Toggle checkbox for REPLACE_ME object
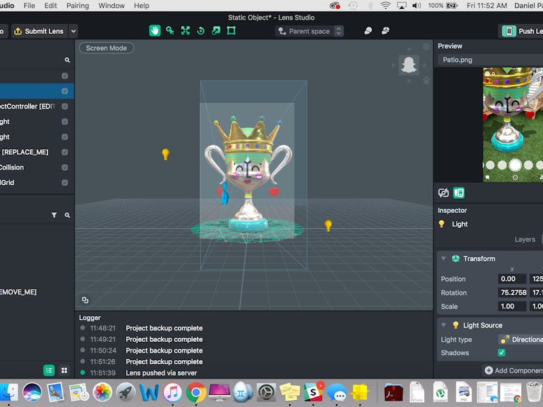 pyautogui.click(x=64, y=152)
